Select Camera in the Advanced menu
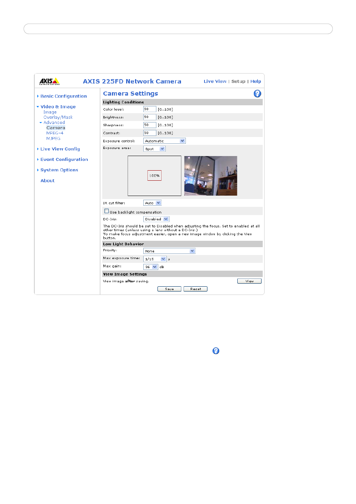356x504 pixels. point(56,128)
